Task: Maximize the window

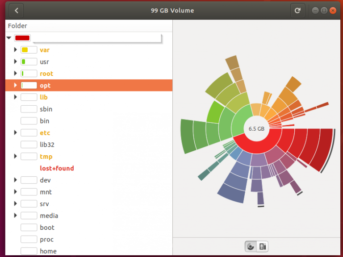Action: tap(324, 10)
